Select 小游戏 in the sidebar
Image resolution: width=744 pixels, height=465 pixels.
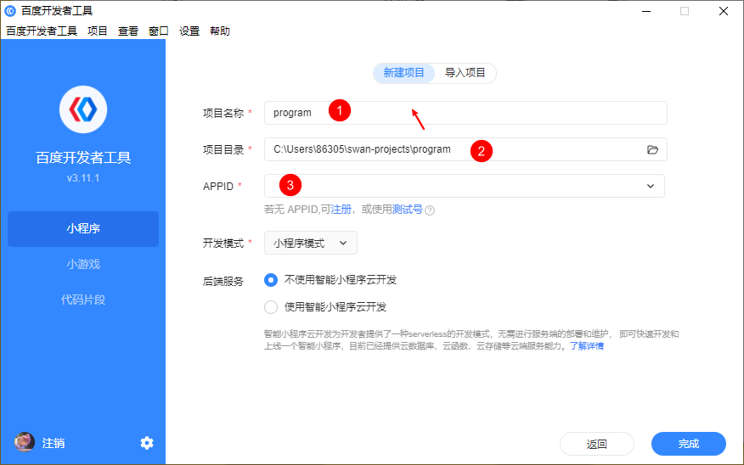83,264
